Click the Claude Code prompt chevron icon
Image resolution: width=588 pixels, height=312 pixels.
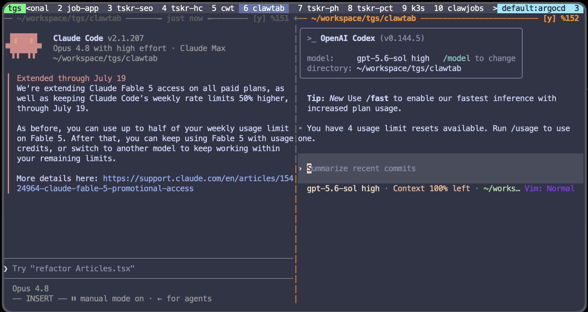click(6, 268)
